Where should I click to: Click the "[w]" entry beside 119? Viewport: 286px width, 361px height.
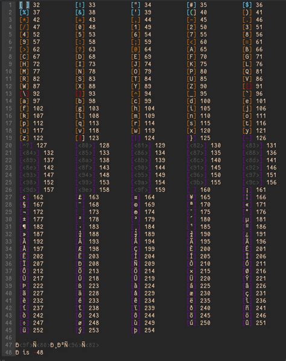coord(136,131)
